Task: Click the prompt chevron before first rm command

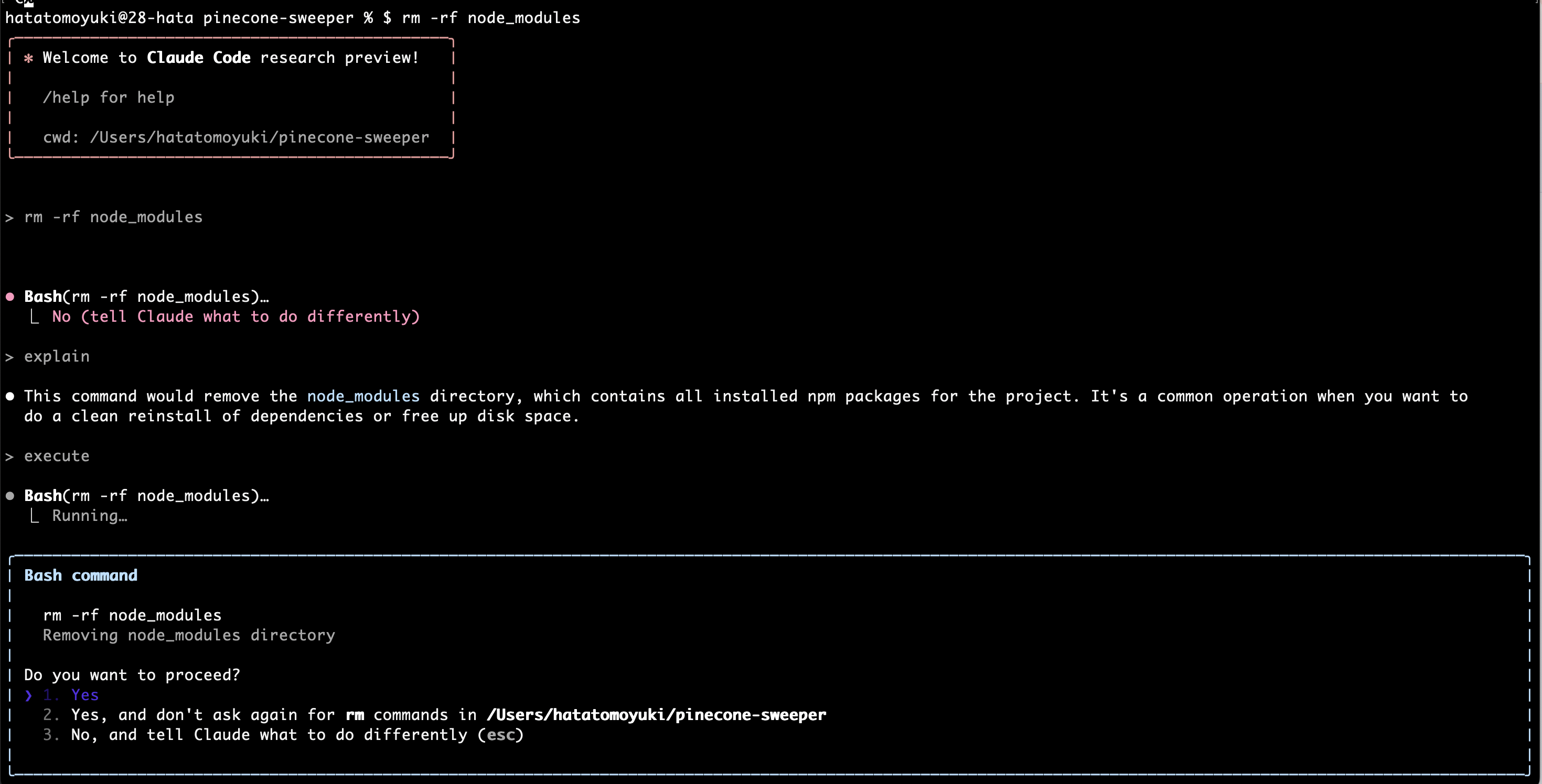Action: tap(9, 217)
